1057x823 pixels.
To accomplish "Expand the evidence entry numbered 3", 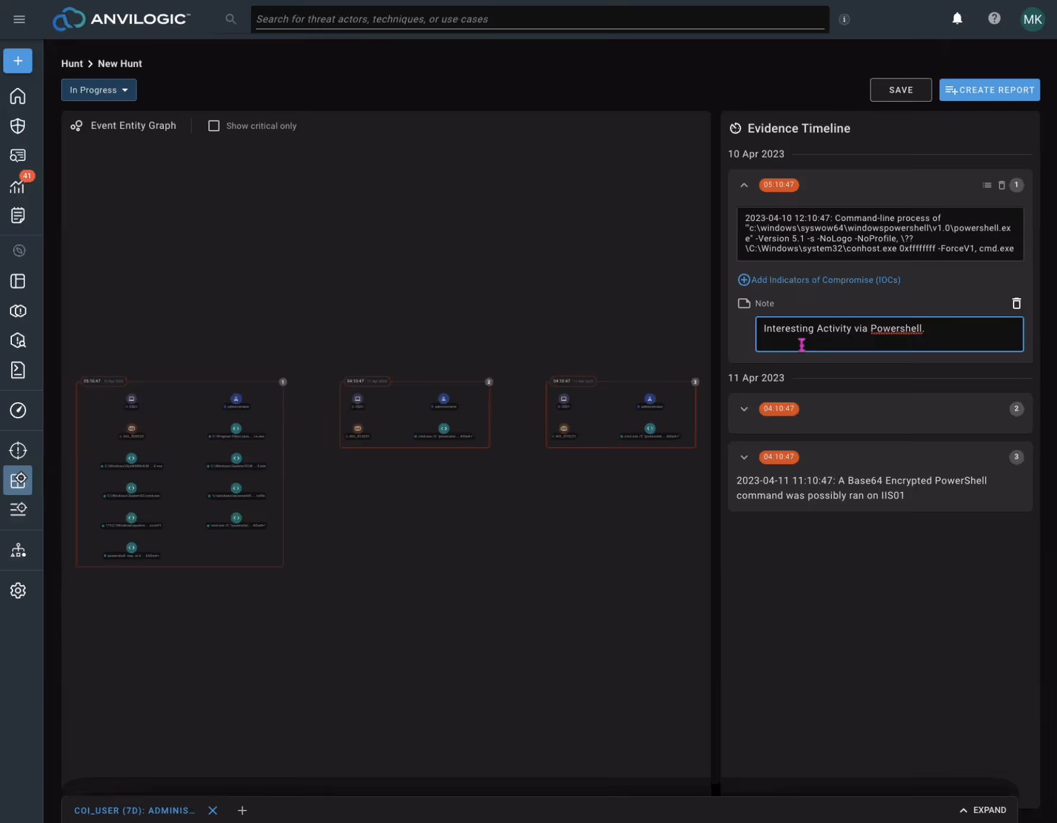I will 744,457.
